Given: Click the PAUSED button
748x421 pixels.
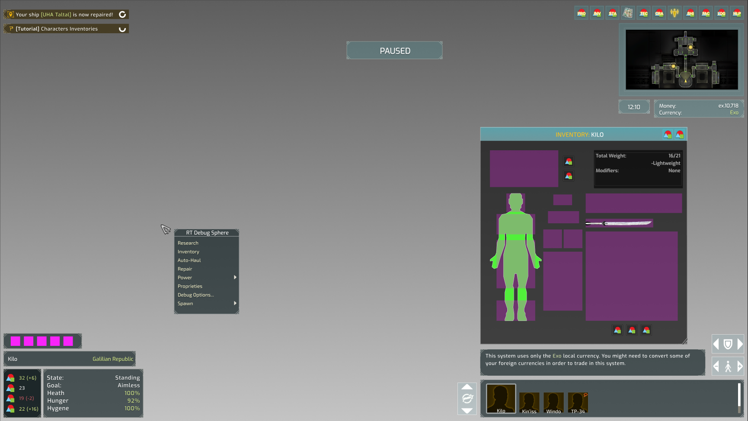Looking at the screenshot, I should (x=394, y=51).
